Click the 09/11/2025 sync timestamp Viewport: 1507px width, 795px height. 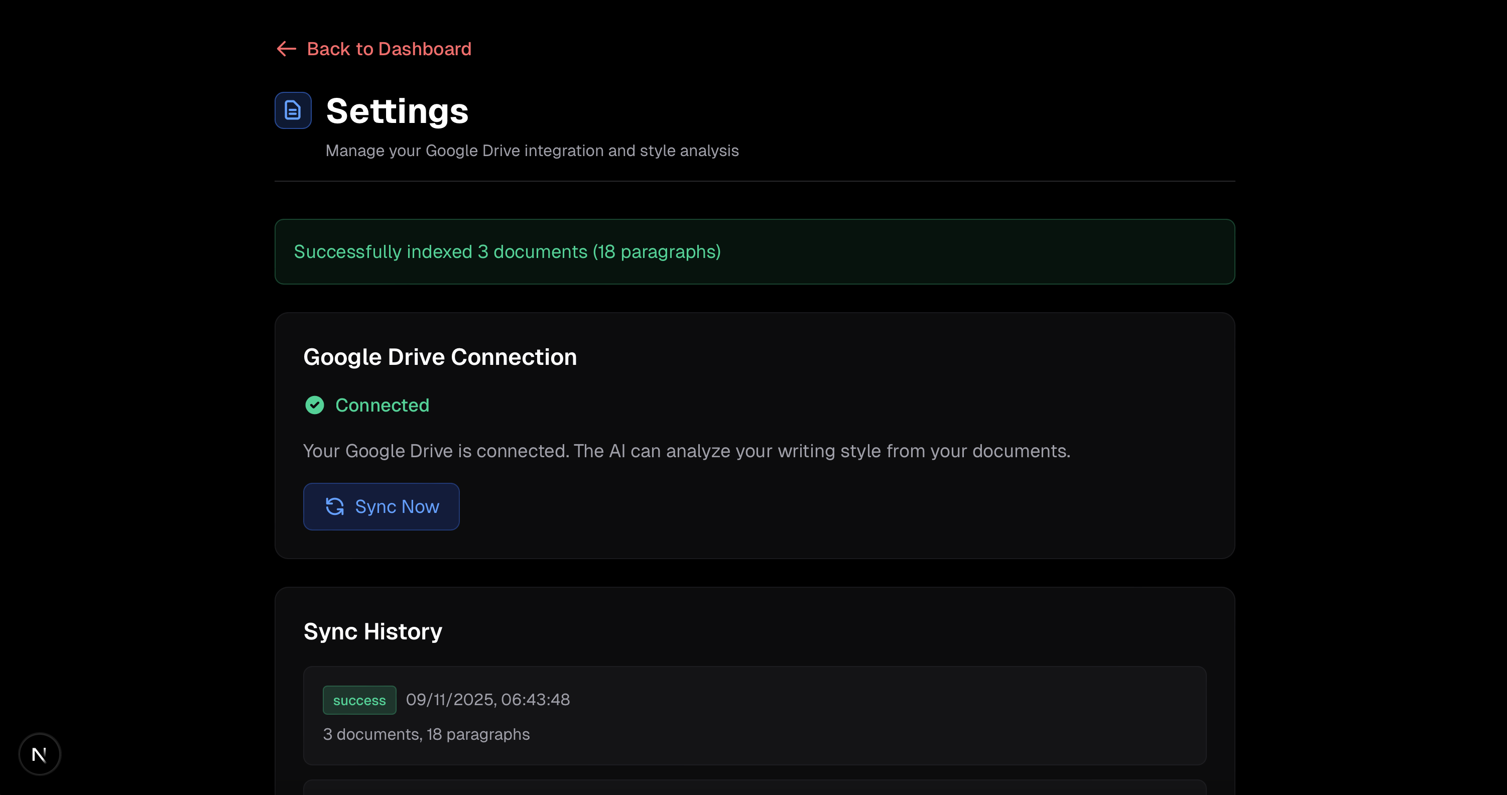pos(487,699)
